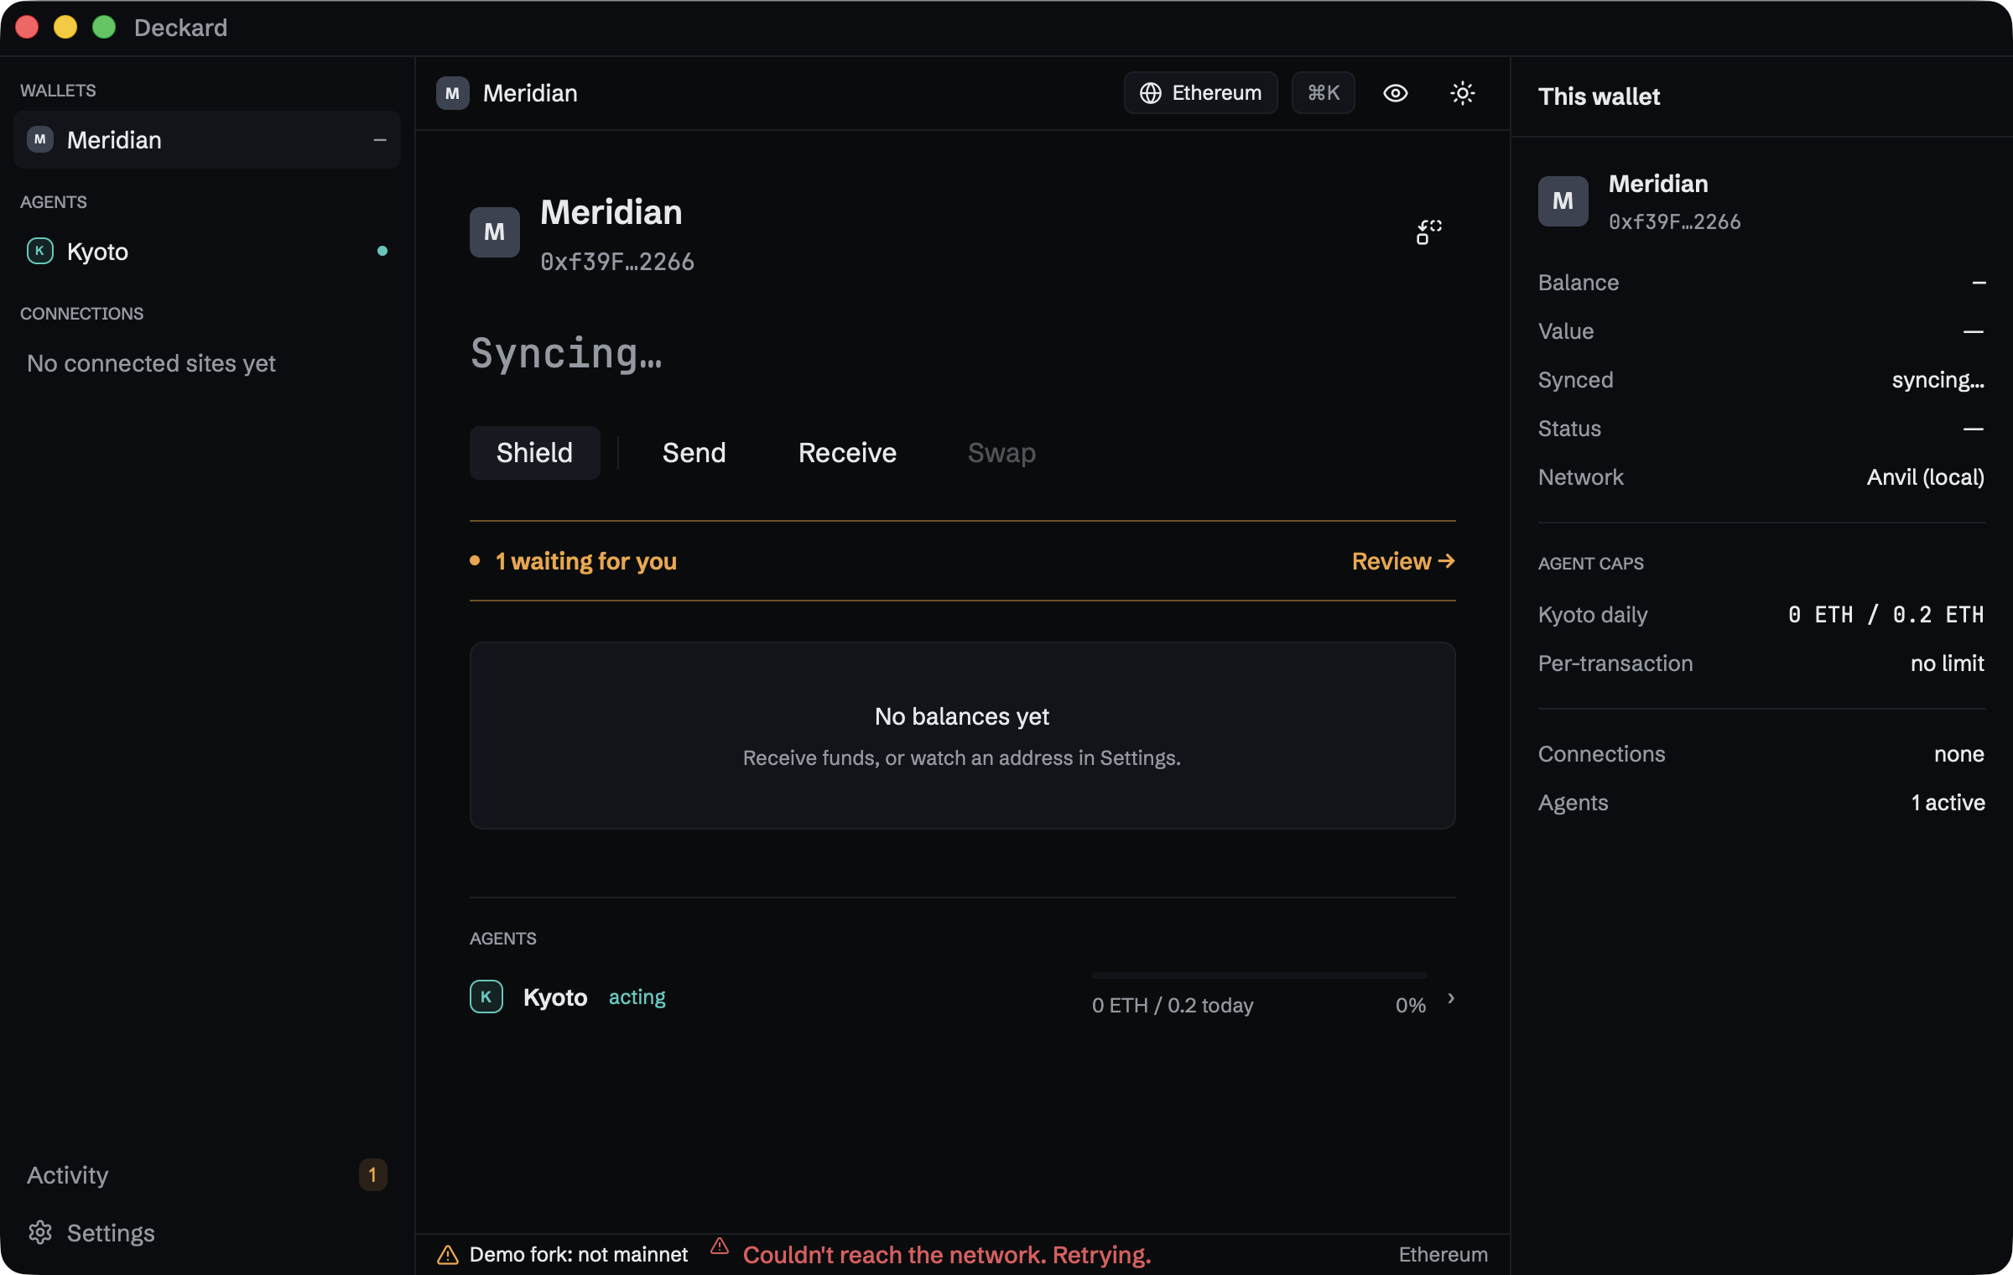Click 'Demo fork: not mainnet' status text
Screen dimensions: 2013x1275
[578, 1255]
